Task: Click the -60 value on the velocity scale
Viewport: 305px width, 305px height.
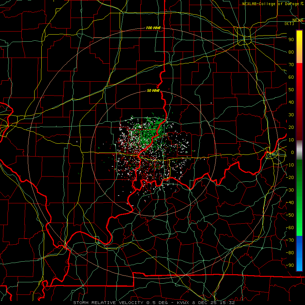Action: [x=290, y=228]
